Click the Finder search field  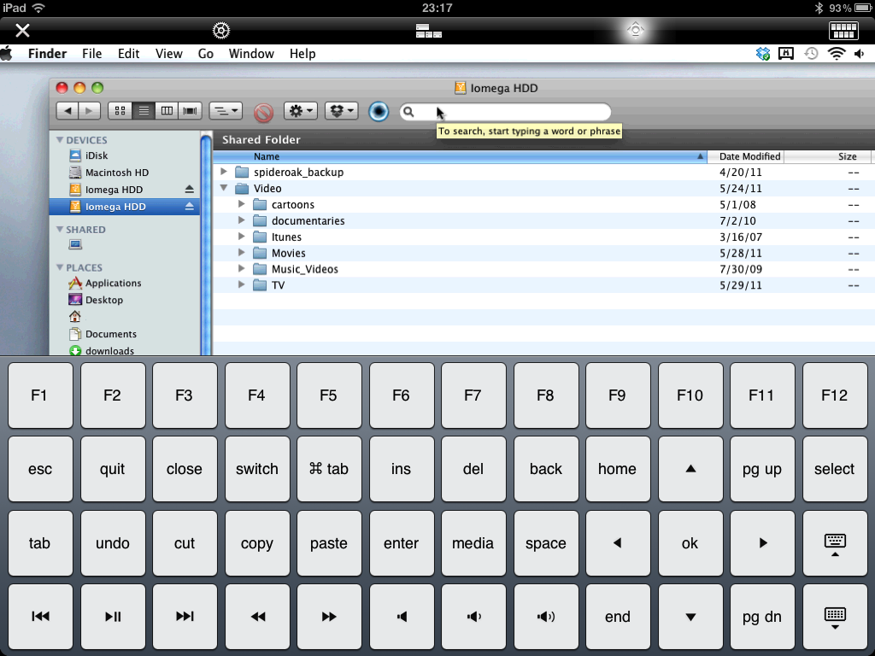point(513,112)
